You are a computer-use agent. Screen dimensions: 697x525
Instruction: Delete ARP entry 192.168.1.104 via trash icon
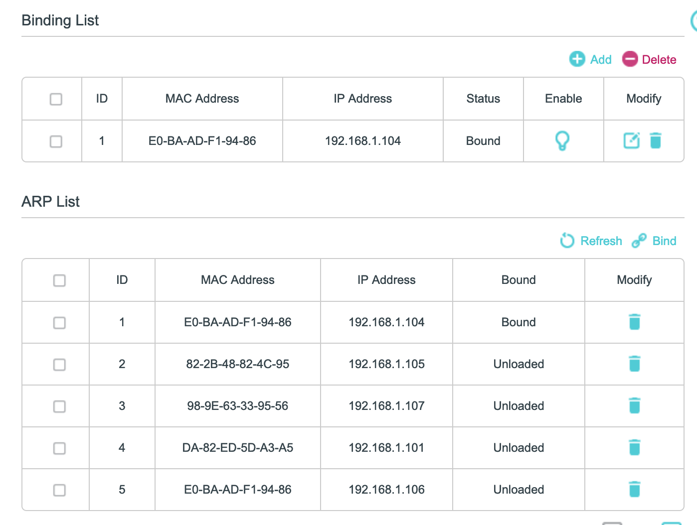(x=634, y=322)
